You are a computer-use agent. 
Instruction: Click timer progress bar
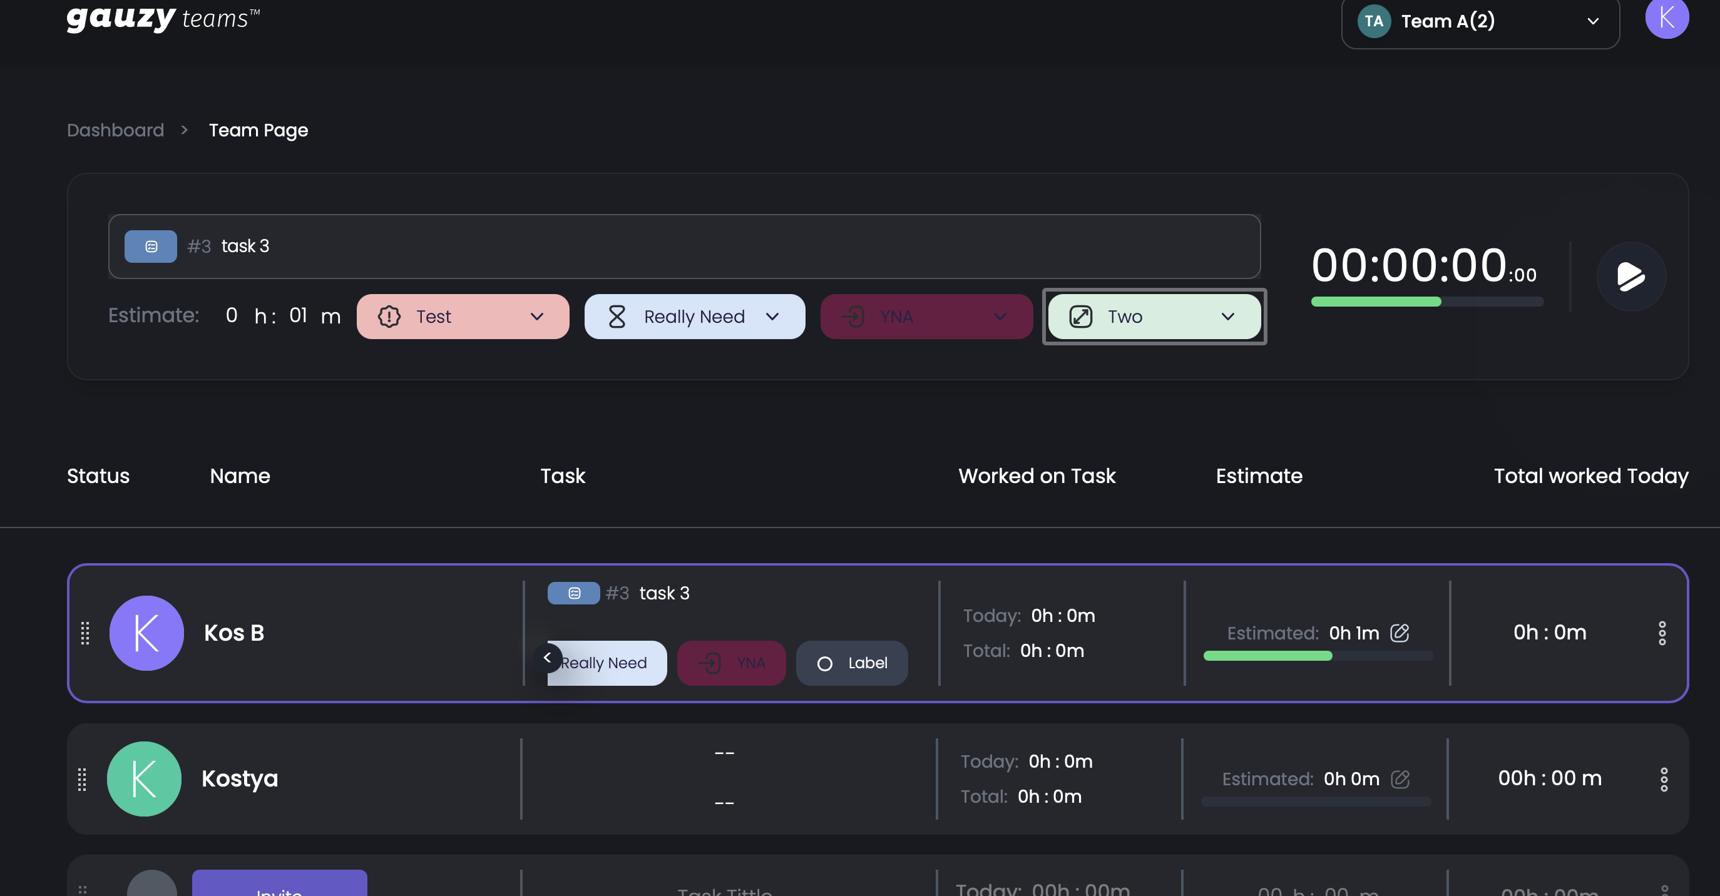(x=1427, y=302)
